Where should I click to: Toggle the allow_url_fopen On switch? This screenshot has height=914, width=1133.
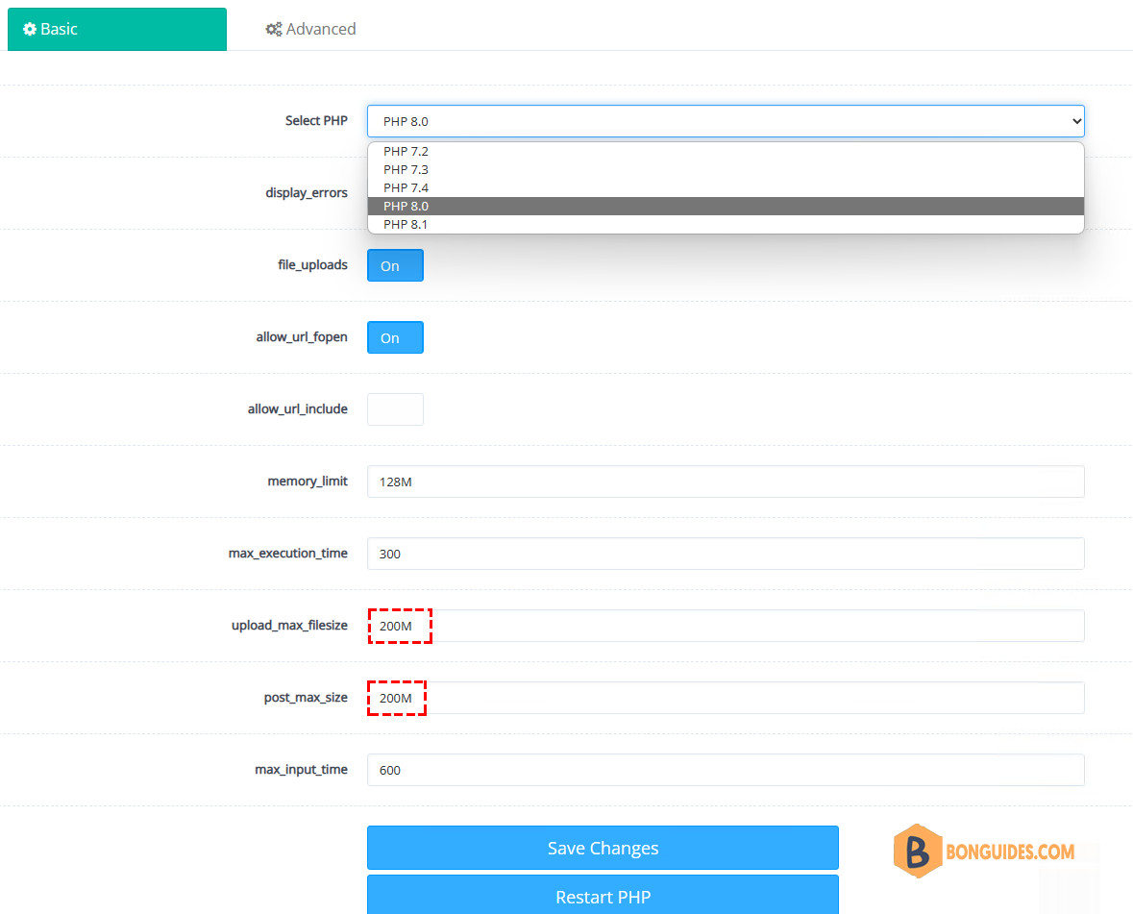click(395, 337)
